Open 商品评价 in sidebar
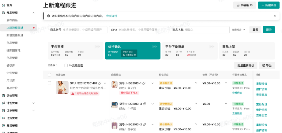Viewport: 282px width, 133px height. pos(12,88)
